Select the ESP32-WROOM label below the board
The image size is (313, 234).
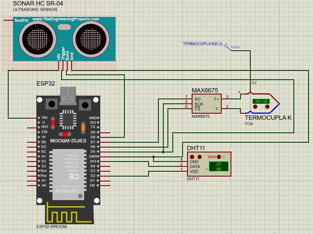point(52,227)
